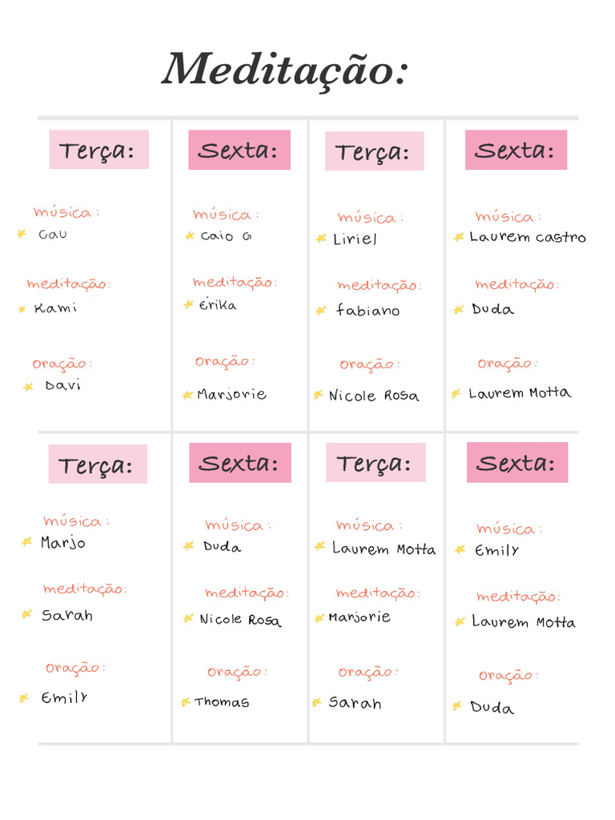Click the star beside Caio G
This screenshot has height=820, width=615.
click(190, 236)
